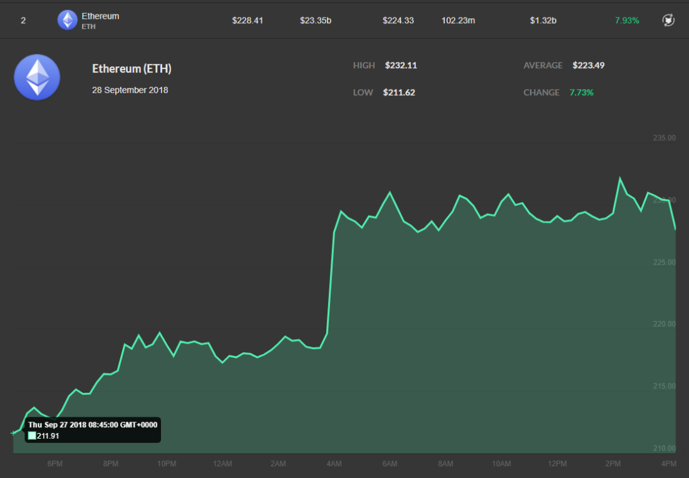This screenshot has width=689, height=478.
Task: Click the tooltip's Thu Sep 27 2018 timestamp
Action: (93, 425)
